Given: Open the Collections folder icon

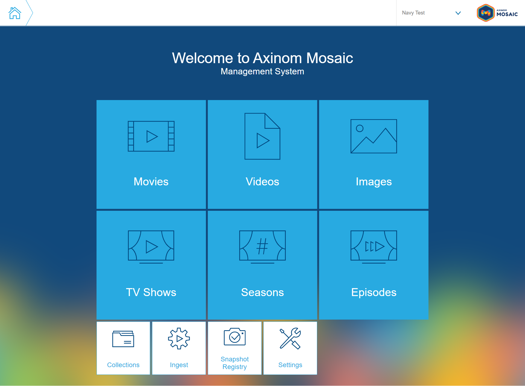Looking at the screenshot, I should point(123,339).
